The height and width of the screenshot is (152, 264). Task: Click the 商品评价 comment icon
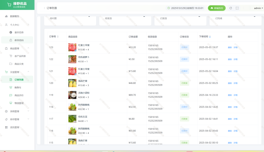pos(11,95)
